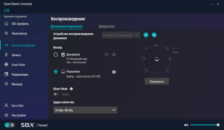Click the headphones icon in the speaker circle
The height and width of the screenshot is (130, 224).
(x=157, y=59)
